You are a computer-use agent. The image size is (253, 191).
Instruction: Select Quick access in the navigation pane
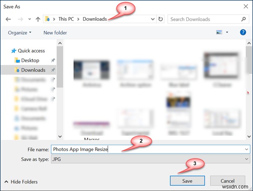[31, 51]
